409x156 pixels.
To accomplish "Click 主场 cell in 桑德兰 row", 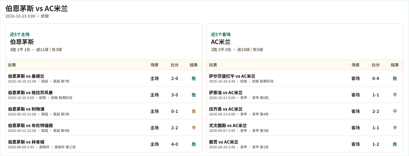I will [x=155, y=78].
